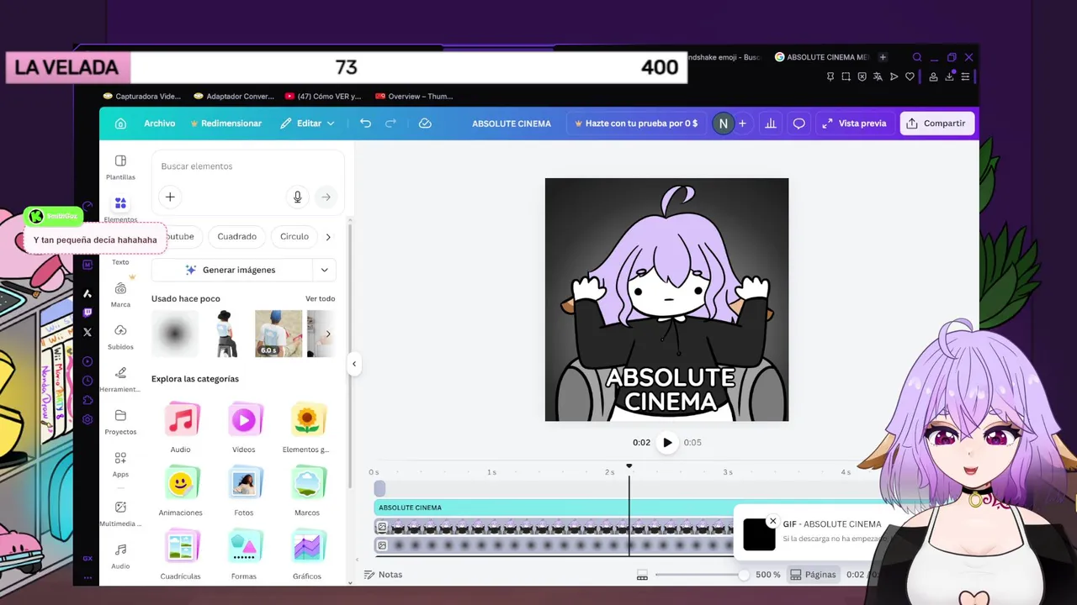Open the Marcos category tile
Screen dimensions: 1077x605
click(307, 492)
